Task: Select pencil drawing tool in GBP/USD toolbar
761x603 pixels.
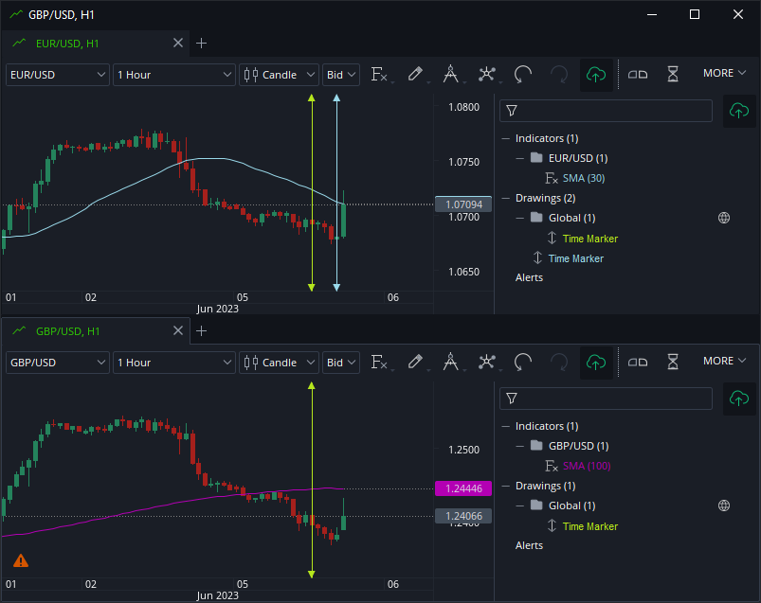Action: pos(415,362)
